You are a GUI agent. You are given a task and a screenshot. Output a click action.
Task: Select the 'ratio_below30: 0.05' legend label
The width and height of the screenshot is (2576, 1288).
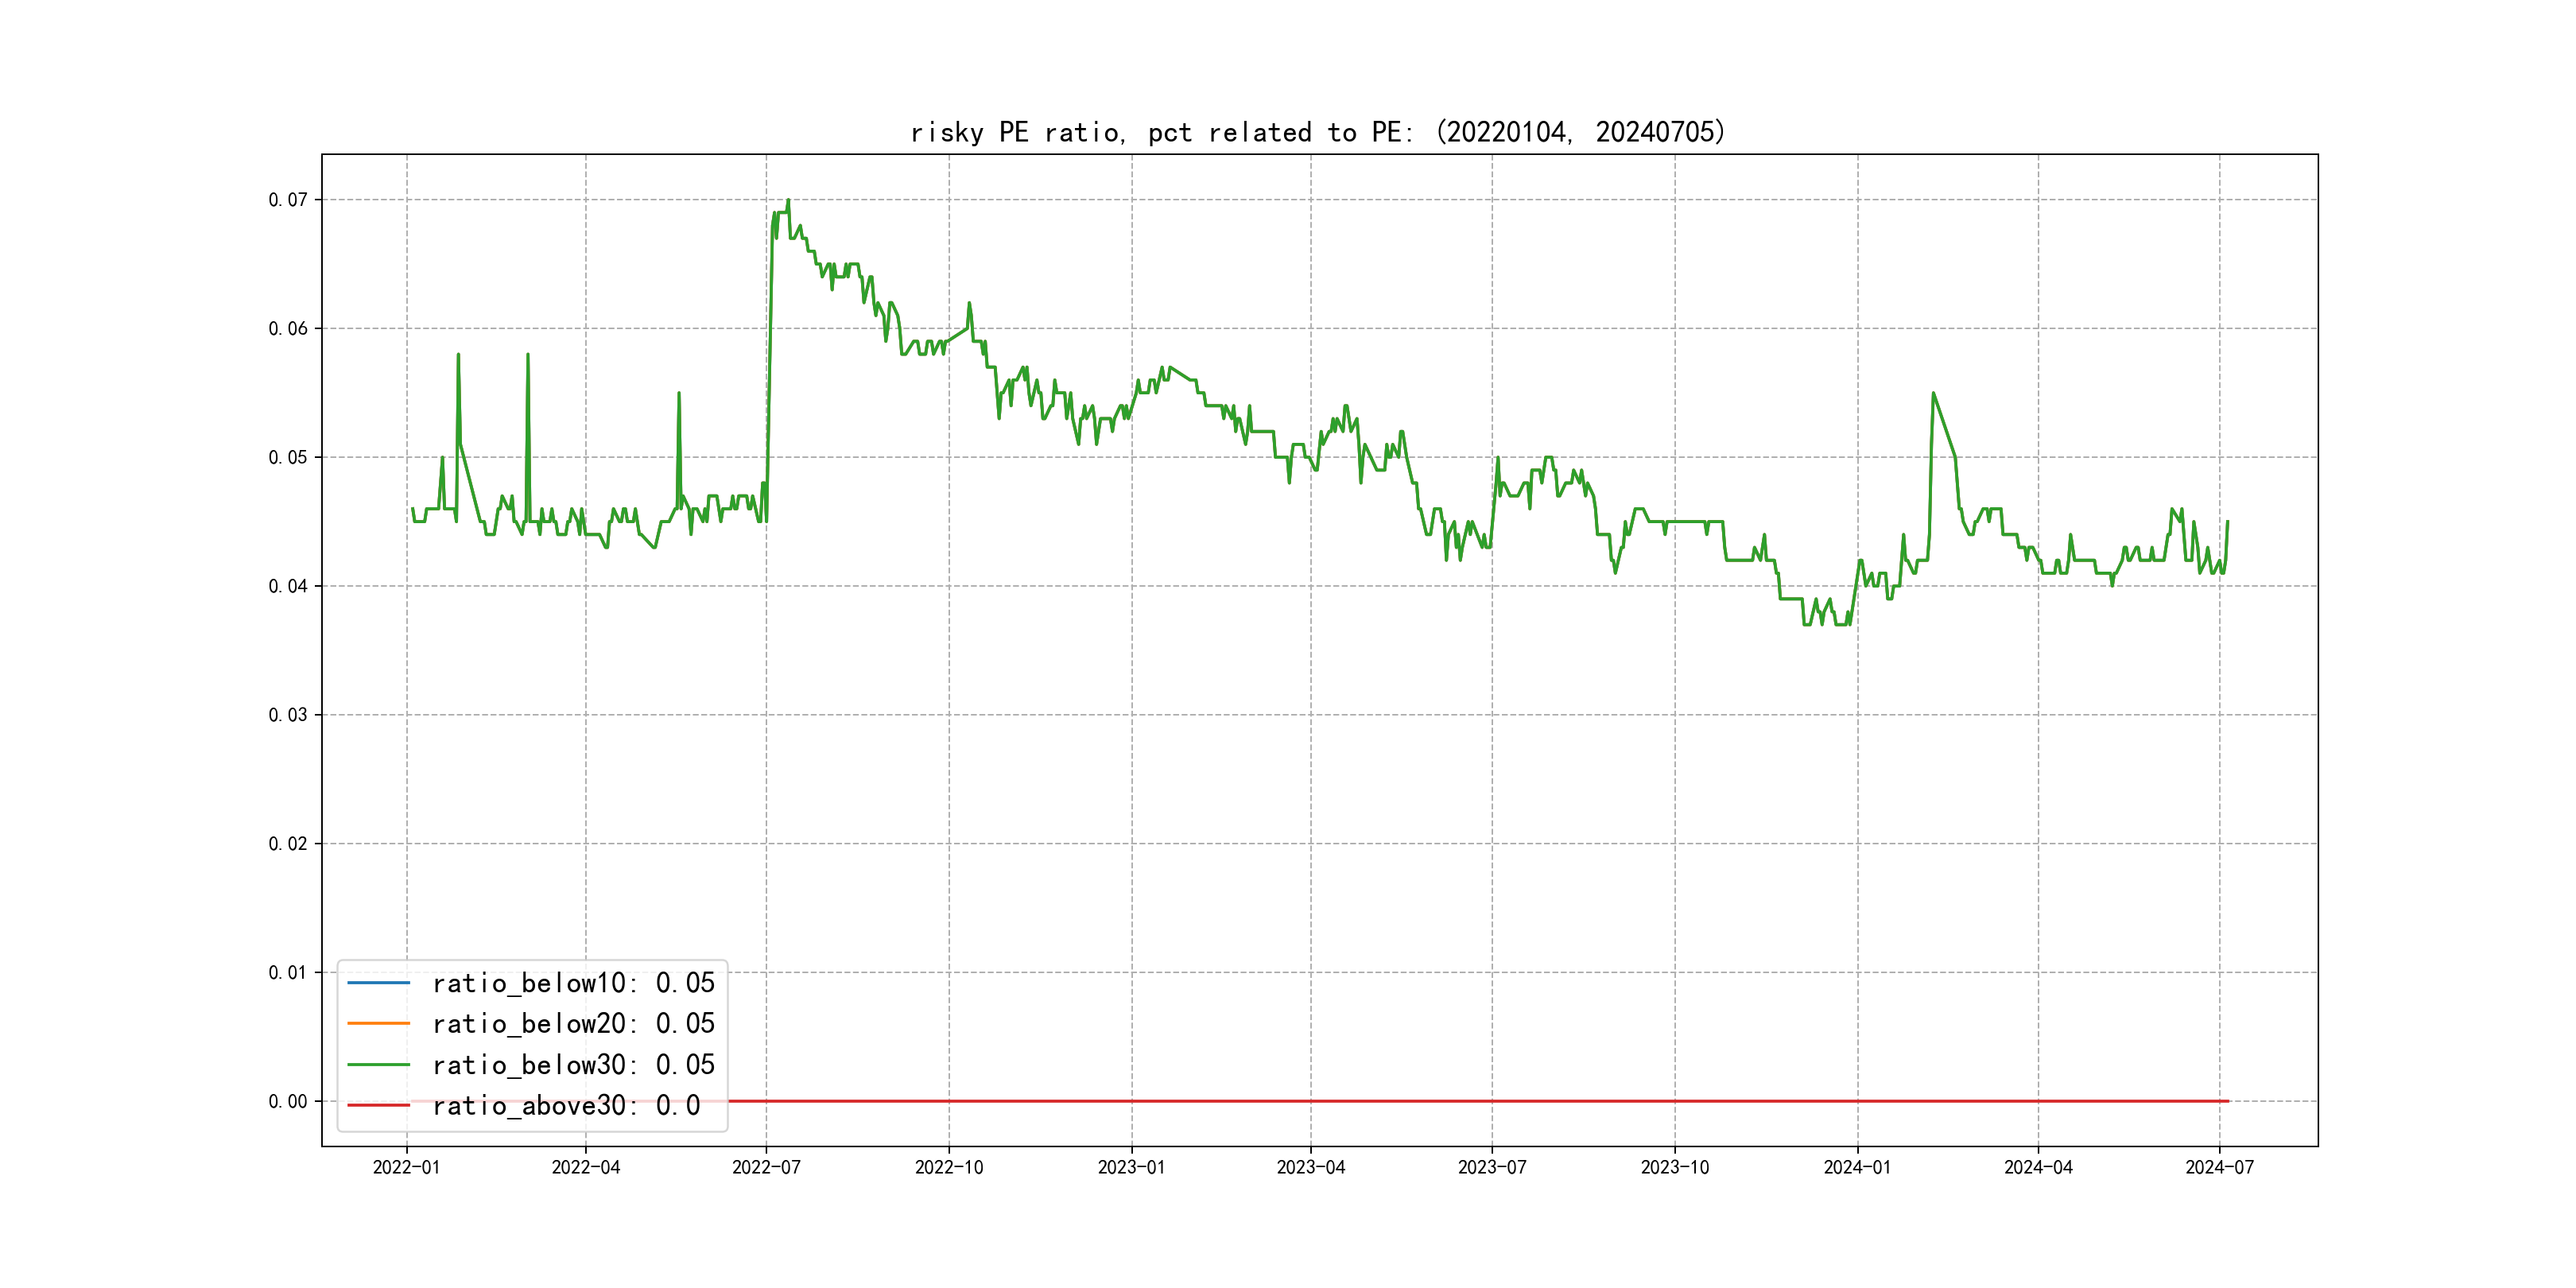point(573,1065)
